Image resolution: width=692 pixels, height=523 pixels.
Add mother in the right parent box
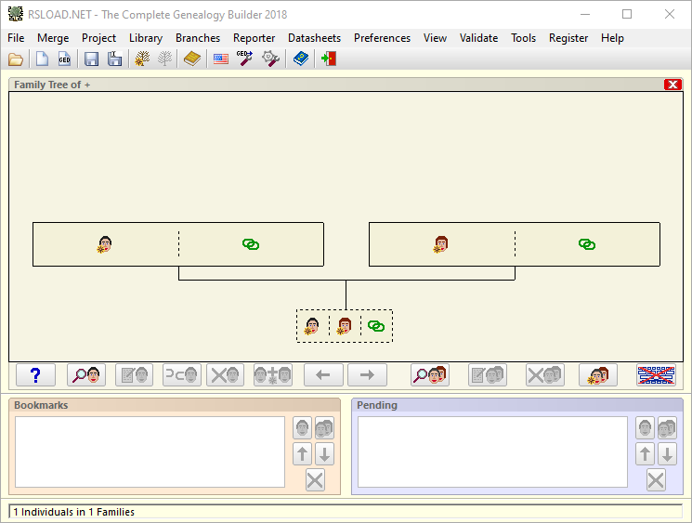[441, 244]
